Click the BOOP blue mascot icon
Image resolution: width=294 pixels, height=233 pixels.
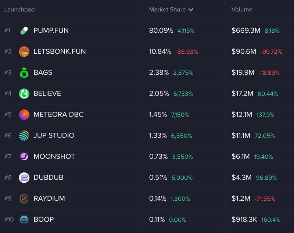click(x=24, y=219)
